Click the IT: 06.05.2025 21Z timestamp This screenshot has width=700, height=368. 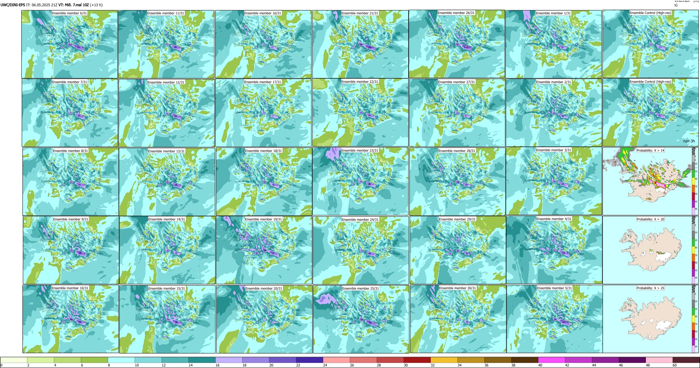[42, 5]
